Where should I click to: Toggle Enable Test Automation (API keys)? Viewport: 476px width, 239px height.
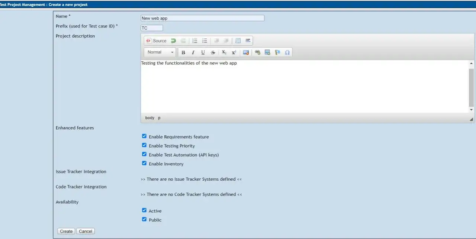144,154
